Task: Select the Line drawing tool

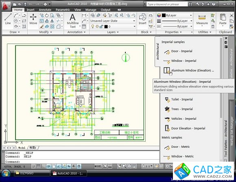Action: click(x=8, y=19)
